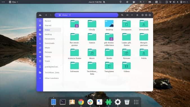Select the Downloads arrow icon in sidebar
This screenshot has width=190, height=107.
pos(40,43)
